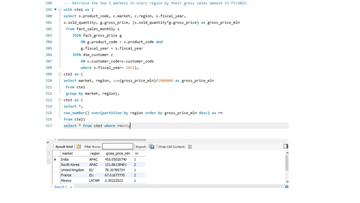The width and height of the screenshot is (360, 203).
Task: Click line number 298 in the gutter
Action: click(49, 3)
